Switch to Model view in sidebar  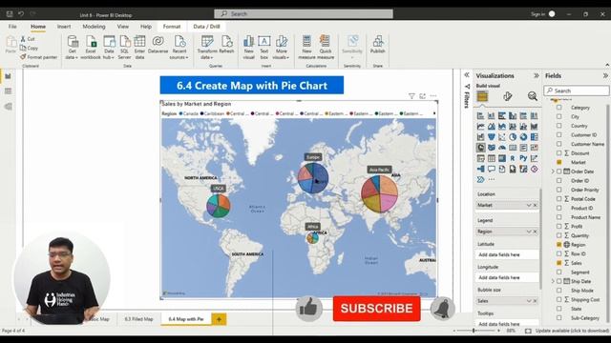pos(9,107)
